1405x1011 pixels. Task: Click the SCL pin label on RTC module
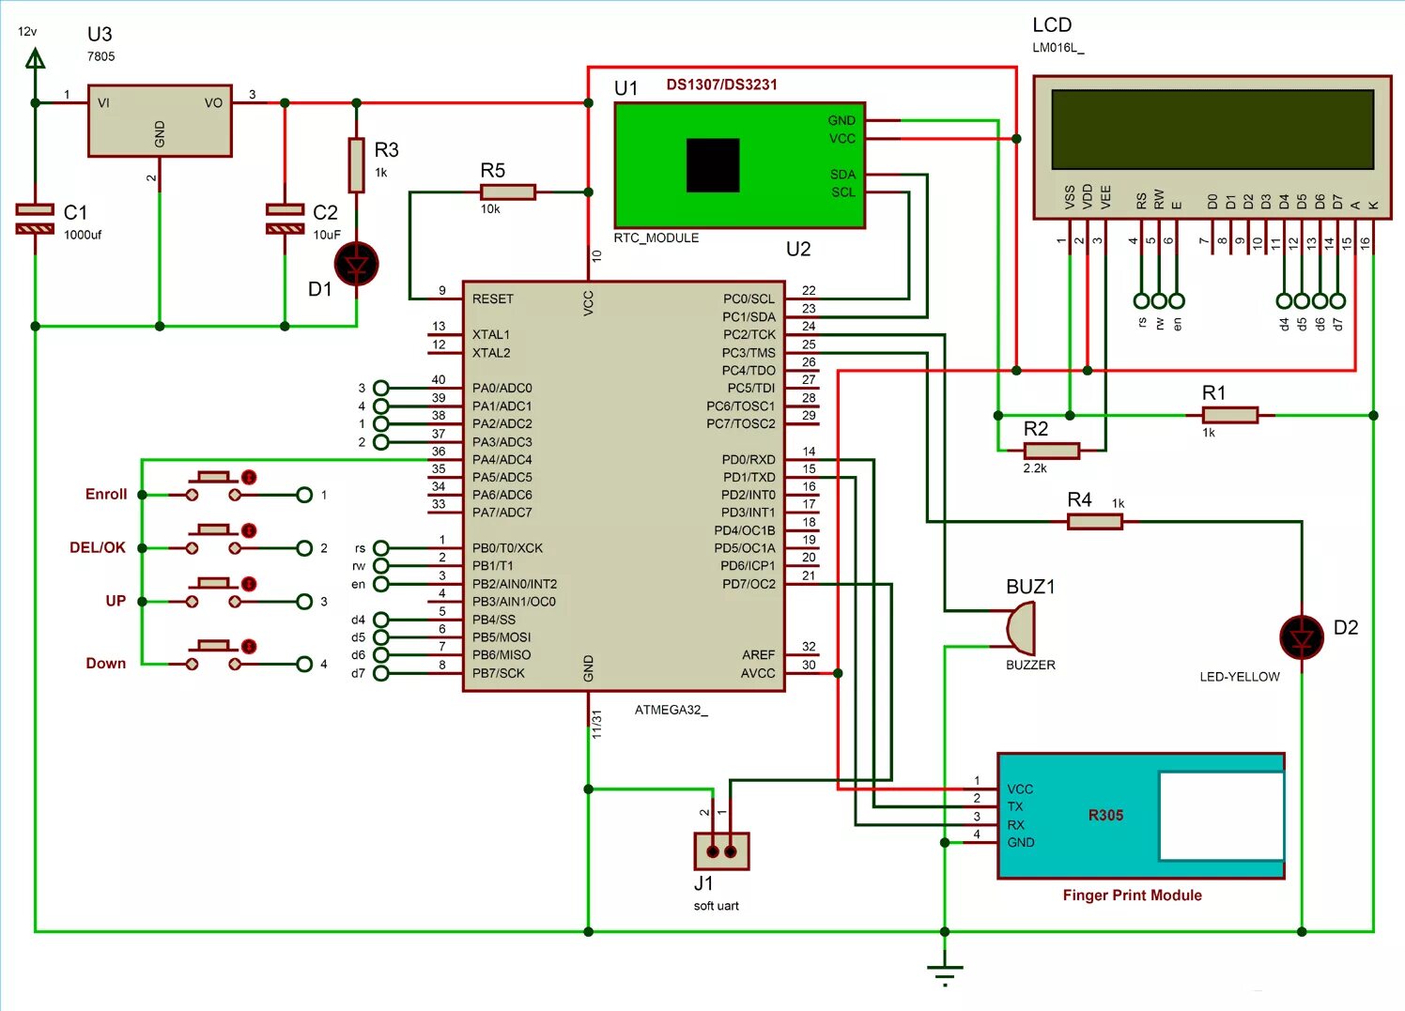(x=843, y=191)
